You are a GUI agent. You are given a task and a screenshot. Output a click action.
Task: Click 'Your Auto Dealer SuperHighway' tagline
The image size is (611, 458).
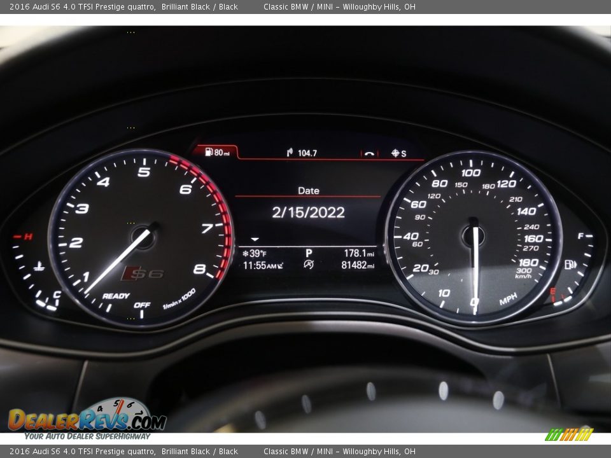point(87,436)
